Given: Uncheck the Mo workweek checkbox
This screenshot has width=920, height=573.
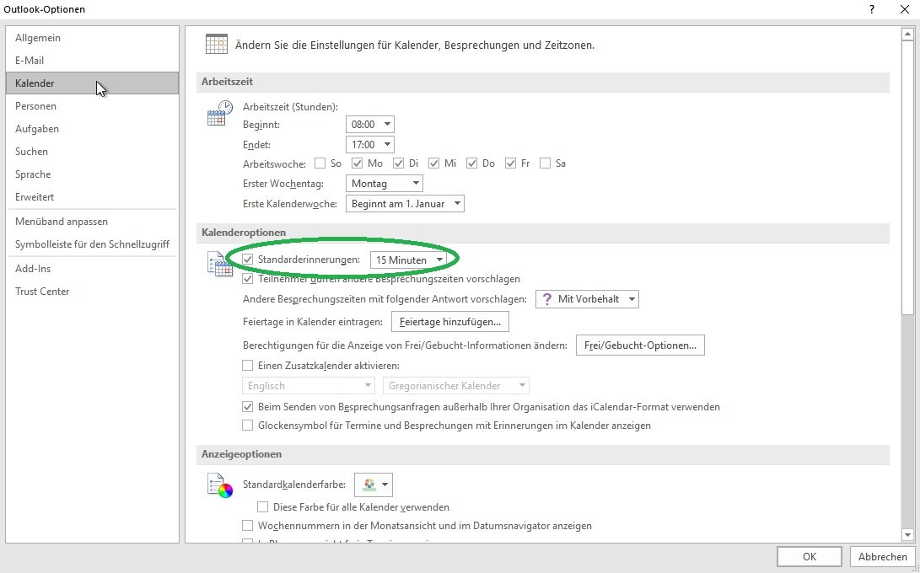Looking at the screenshot, I should [x=358, y=163].
